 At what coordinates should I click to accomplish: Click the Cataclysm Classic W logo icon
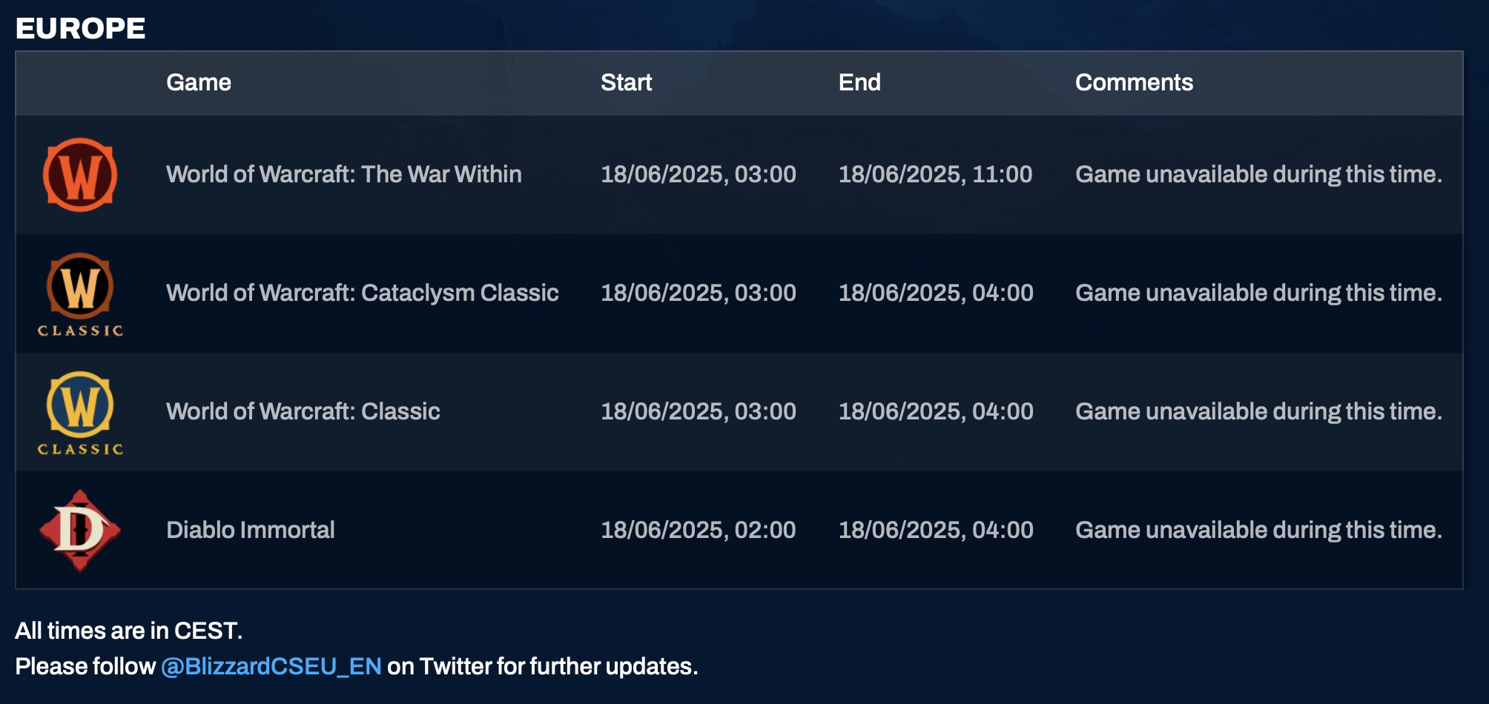[x=80, y=295]
